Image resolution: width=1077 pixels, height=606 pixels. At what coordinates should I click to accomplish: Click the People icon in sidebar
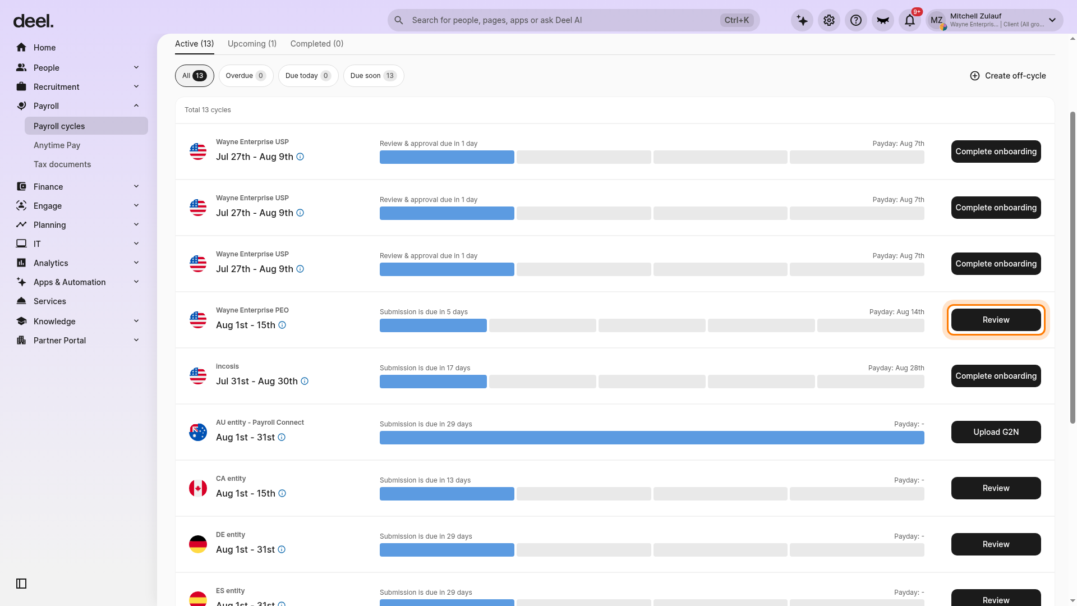pyautogui.click(x=21, y=68)
